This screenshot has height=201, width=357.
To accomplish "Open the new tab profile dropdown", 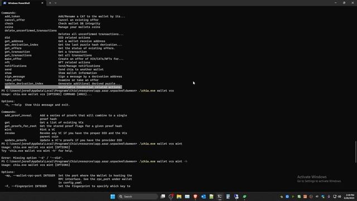I will (56, 3).
